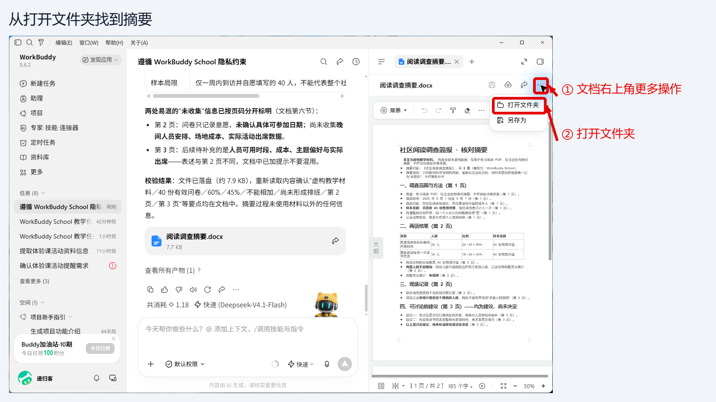Open the 快速 model speed dropdown

pyautogui.click(x=301, y=364)
